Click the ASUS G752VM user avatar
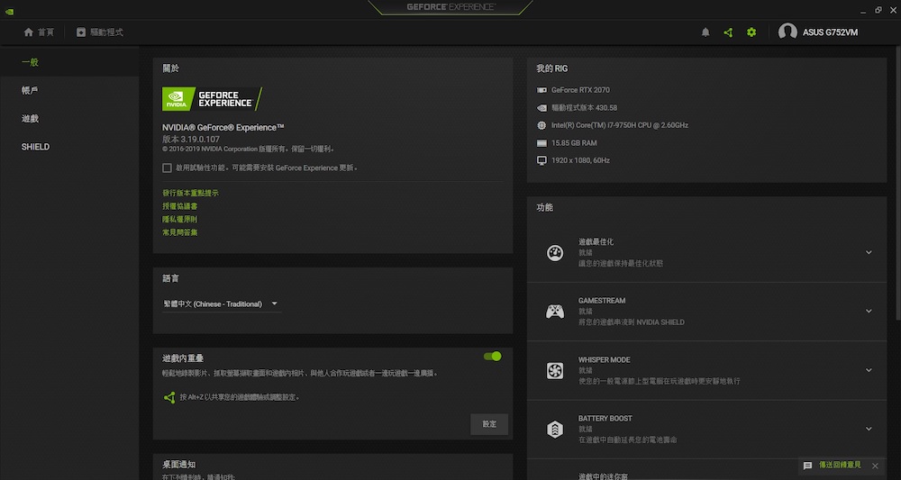Viewport: 901px width, 480px height. point(787,32)
